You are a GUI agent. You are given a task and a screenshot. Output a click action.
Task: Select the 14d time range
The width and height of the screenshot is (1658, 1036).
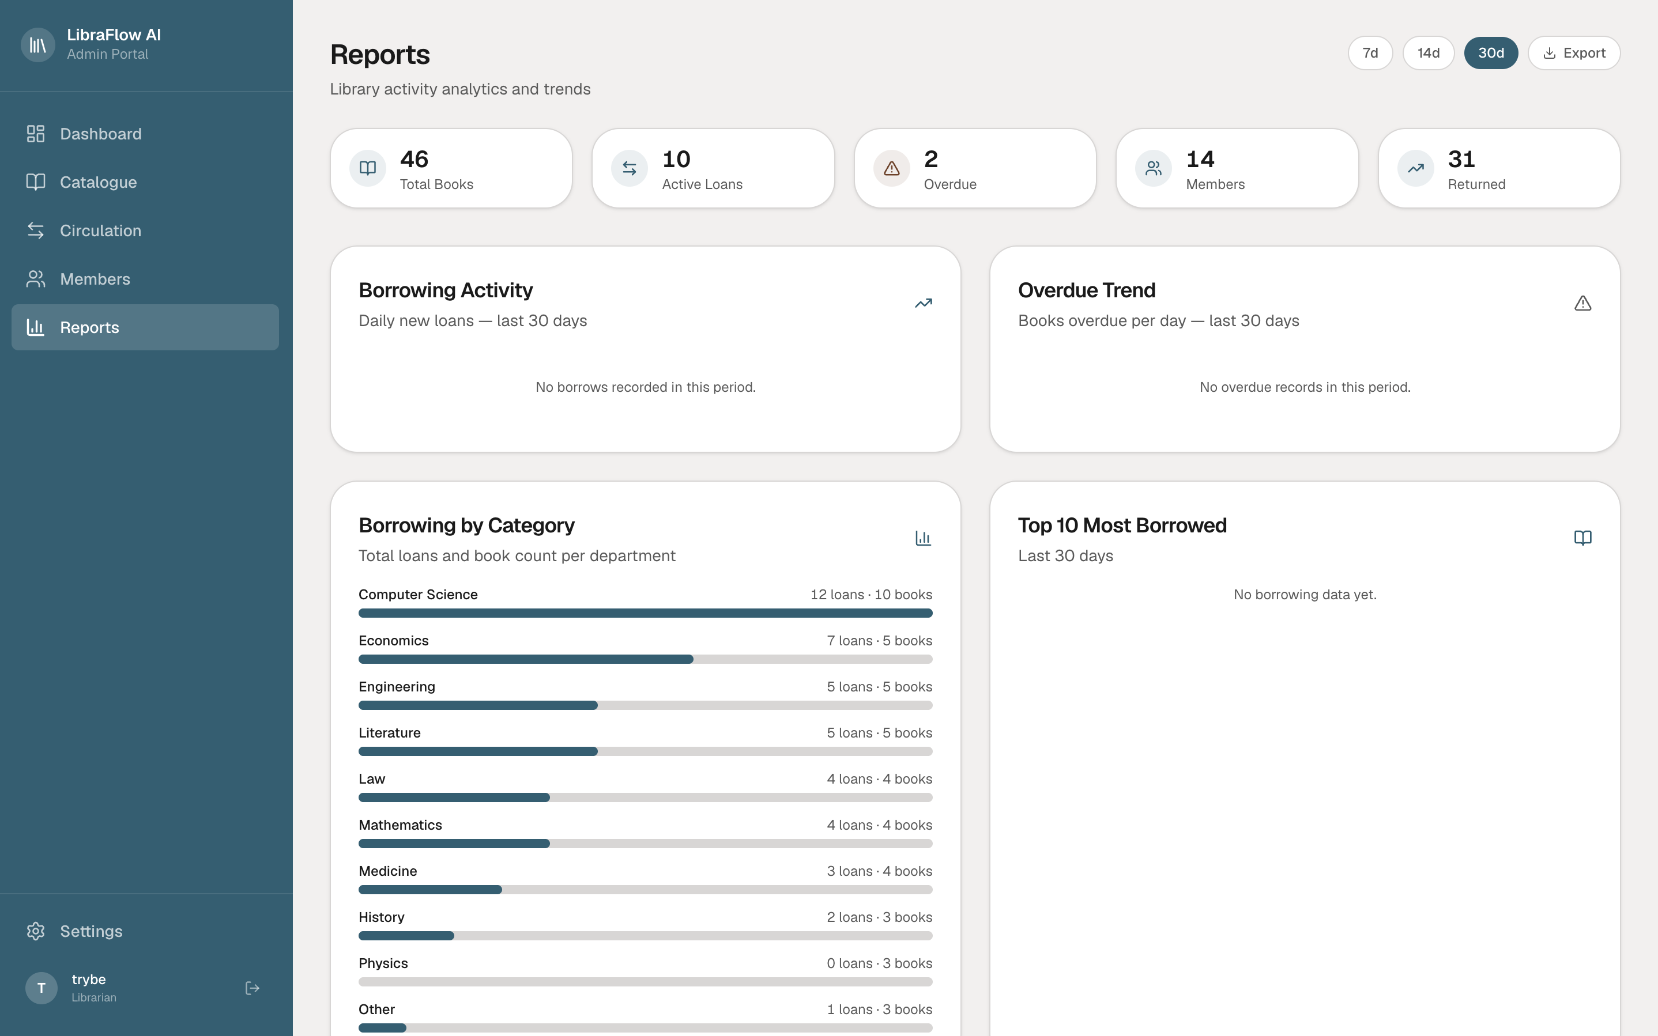(1429, 53)
